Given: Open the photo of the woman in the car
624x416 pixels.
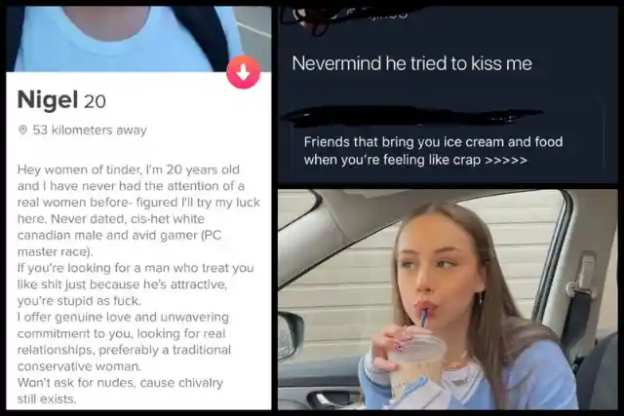Looking at the screenshot, I should [448, 299].
